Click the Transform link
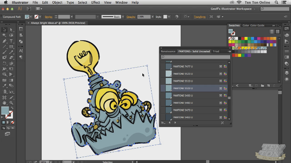This screenshot has width=291, height=163. 200,17
